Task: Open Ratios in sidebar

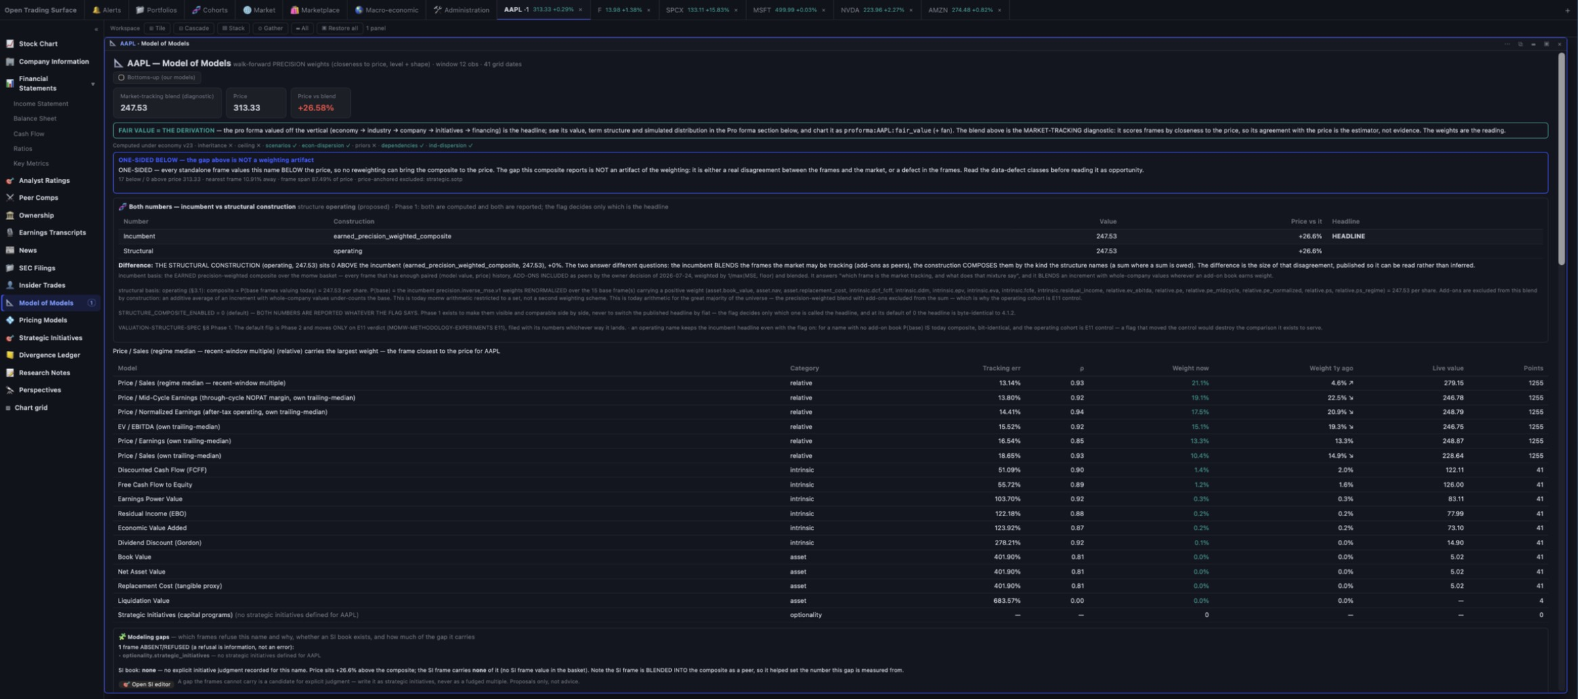Action: click(x=23, y=149)
